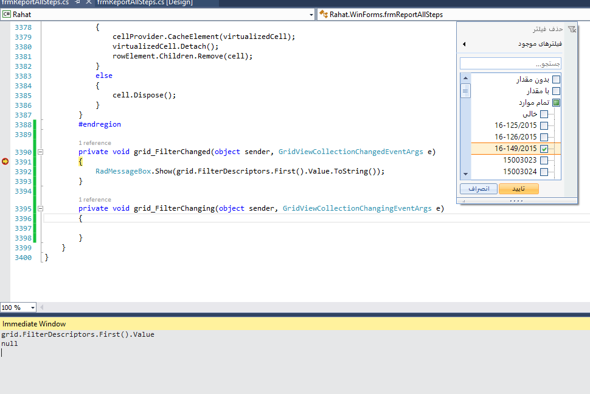Check the 16-126/2015 filter checkbox
Screen dimensions: 590x394
tap(544, 137)
